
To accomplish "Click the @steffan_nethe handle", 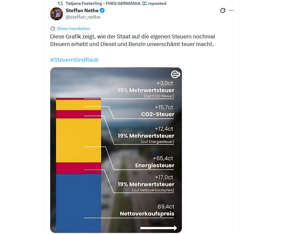I will click(x=83, y=17).
